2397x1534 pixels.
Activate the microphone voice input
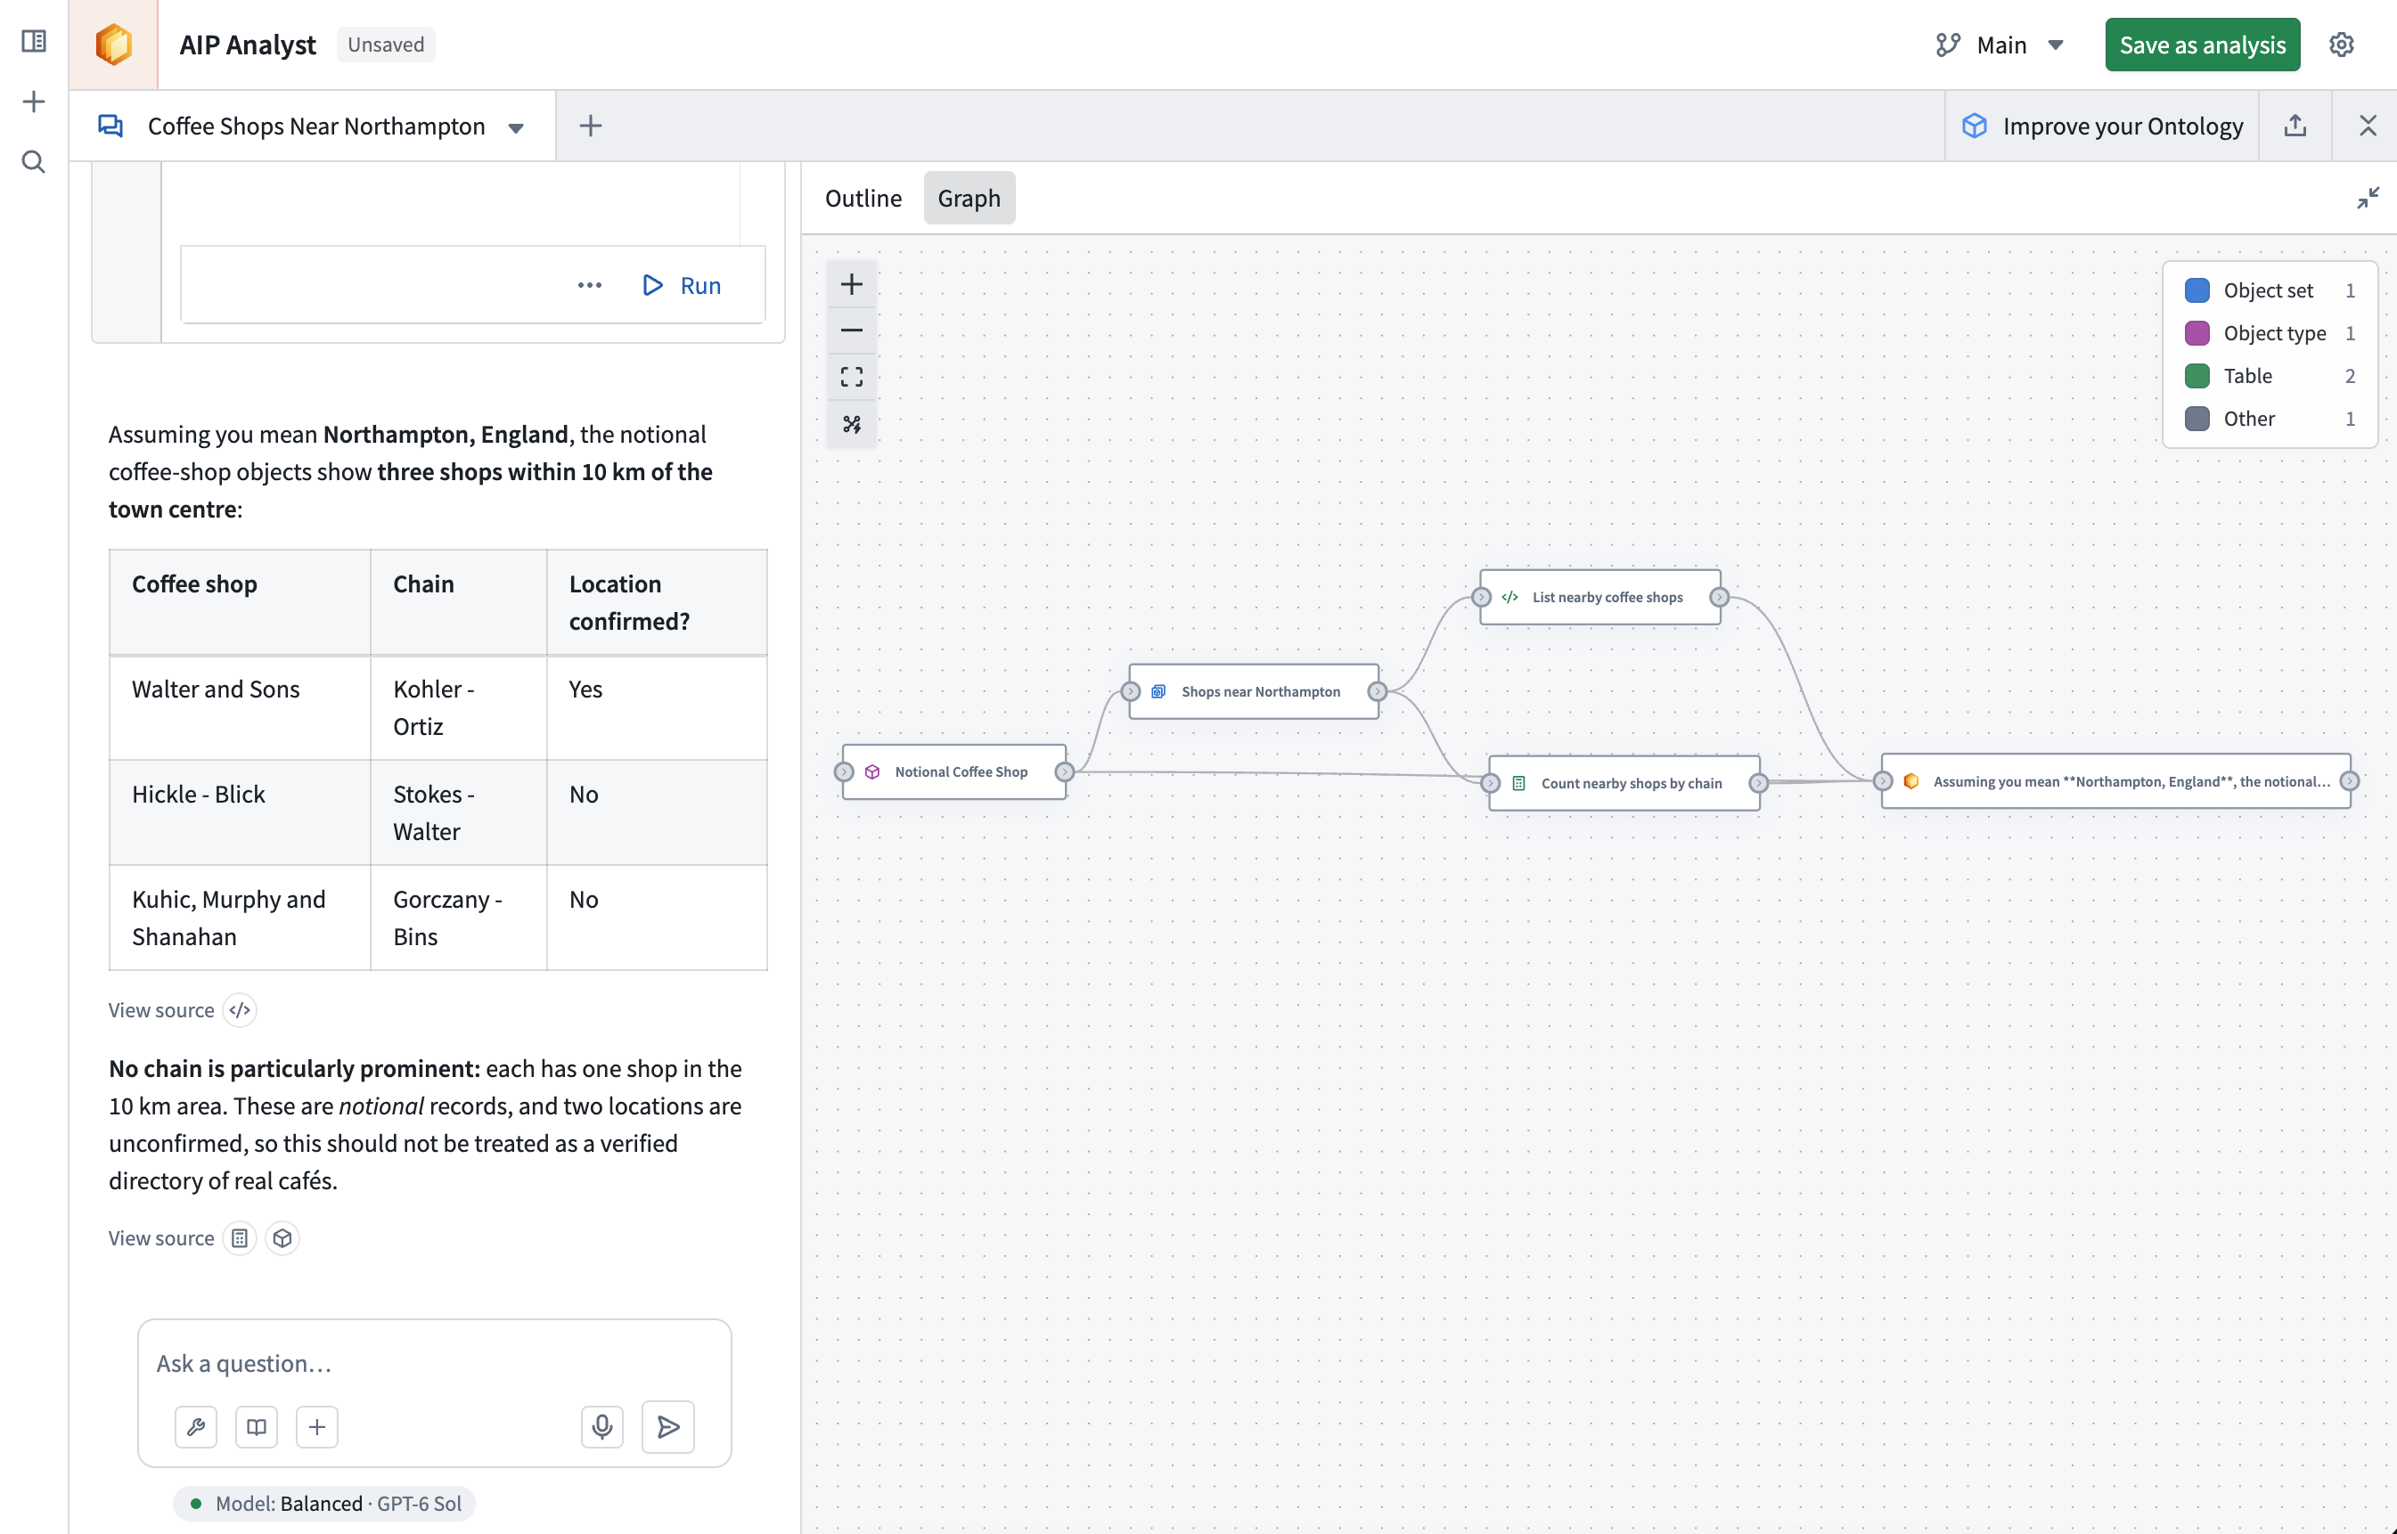[602, 1427]
